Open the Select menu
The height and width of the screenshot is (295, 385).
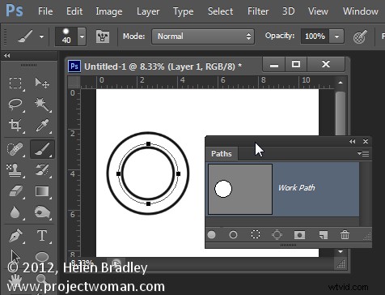[220, 11]
